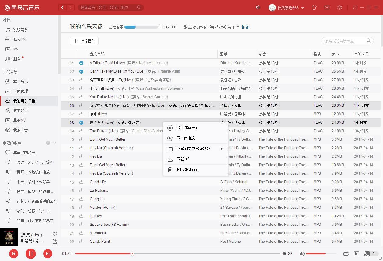This screenshot has width=383, height=261.
Task: Open the skin (shirt) icon
Action: [x=314, y=8]
